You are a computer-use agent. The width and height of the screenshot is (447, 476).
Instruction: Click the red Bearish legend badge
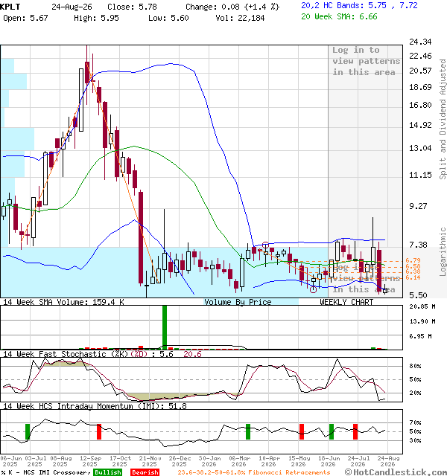[145, 472]
